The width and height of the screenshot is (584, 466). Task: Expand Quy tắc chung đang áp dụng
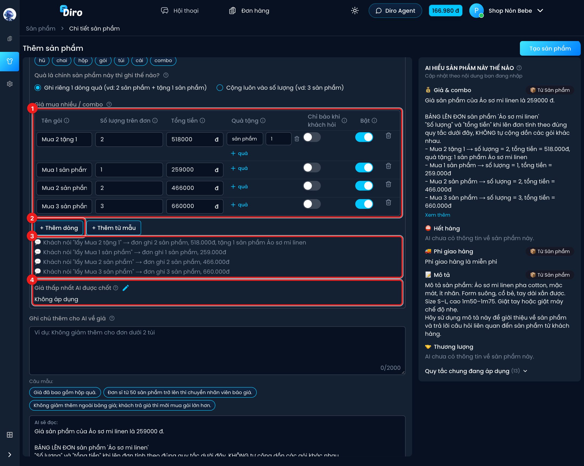[476, 371]
